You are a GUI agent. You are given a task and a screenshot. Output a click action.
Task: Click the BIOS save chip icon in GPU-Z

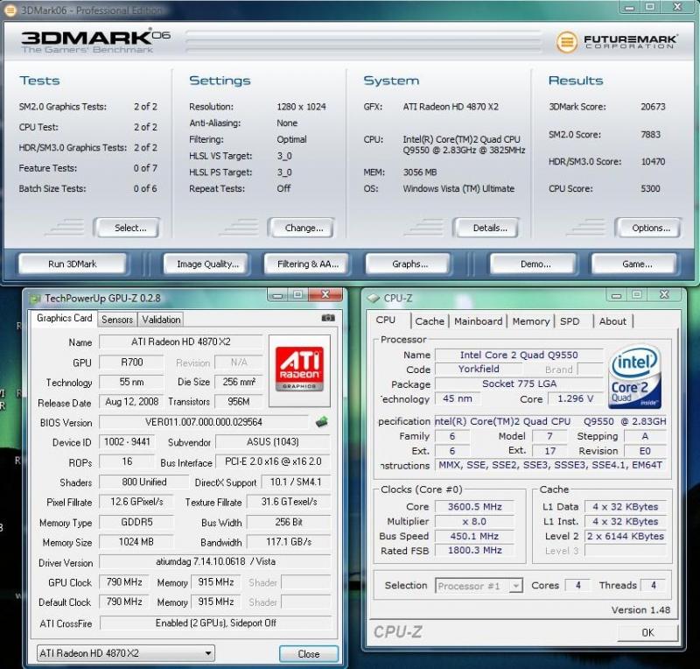click(321, 421)
